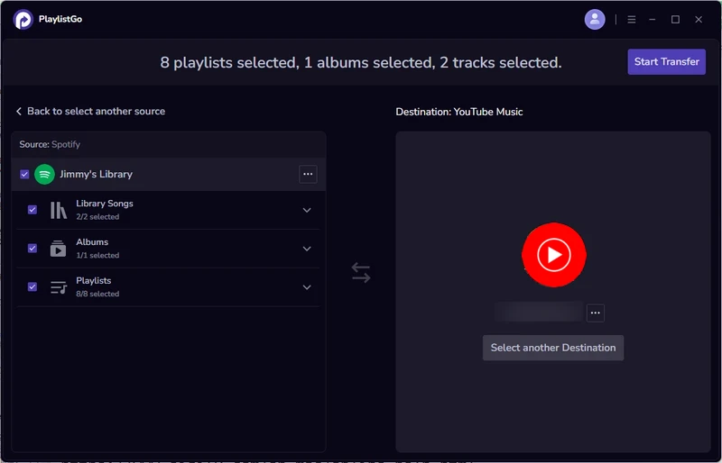Expand the Library Songs section
The image size is (722, 463).
click(x=307, y=210)
